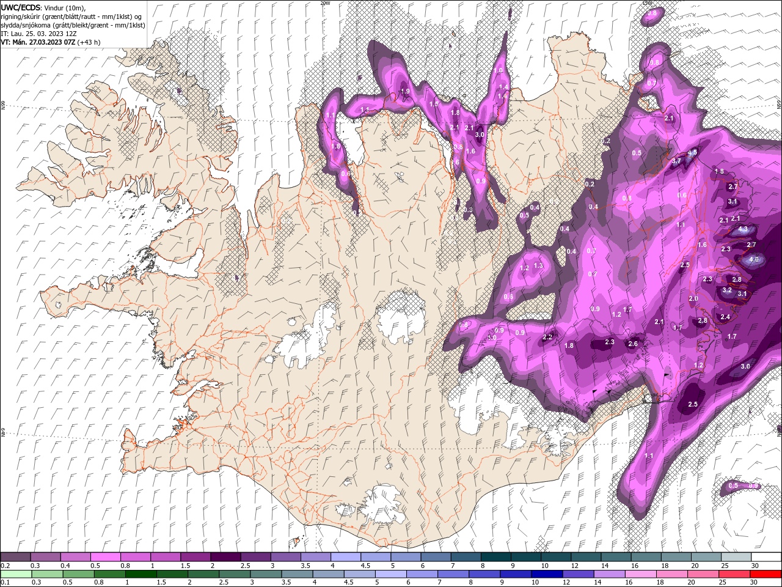782x587 pixels.
Task: Pick the snow-scale swatch between 0.2 and 0.3
Action: [x=15, y=557]
